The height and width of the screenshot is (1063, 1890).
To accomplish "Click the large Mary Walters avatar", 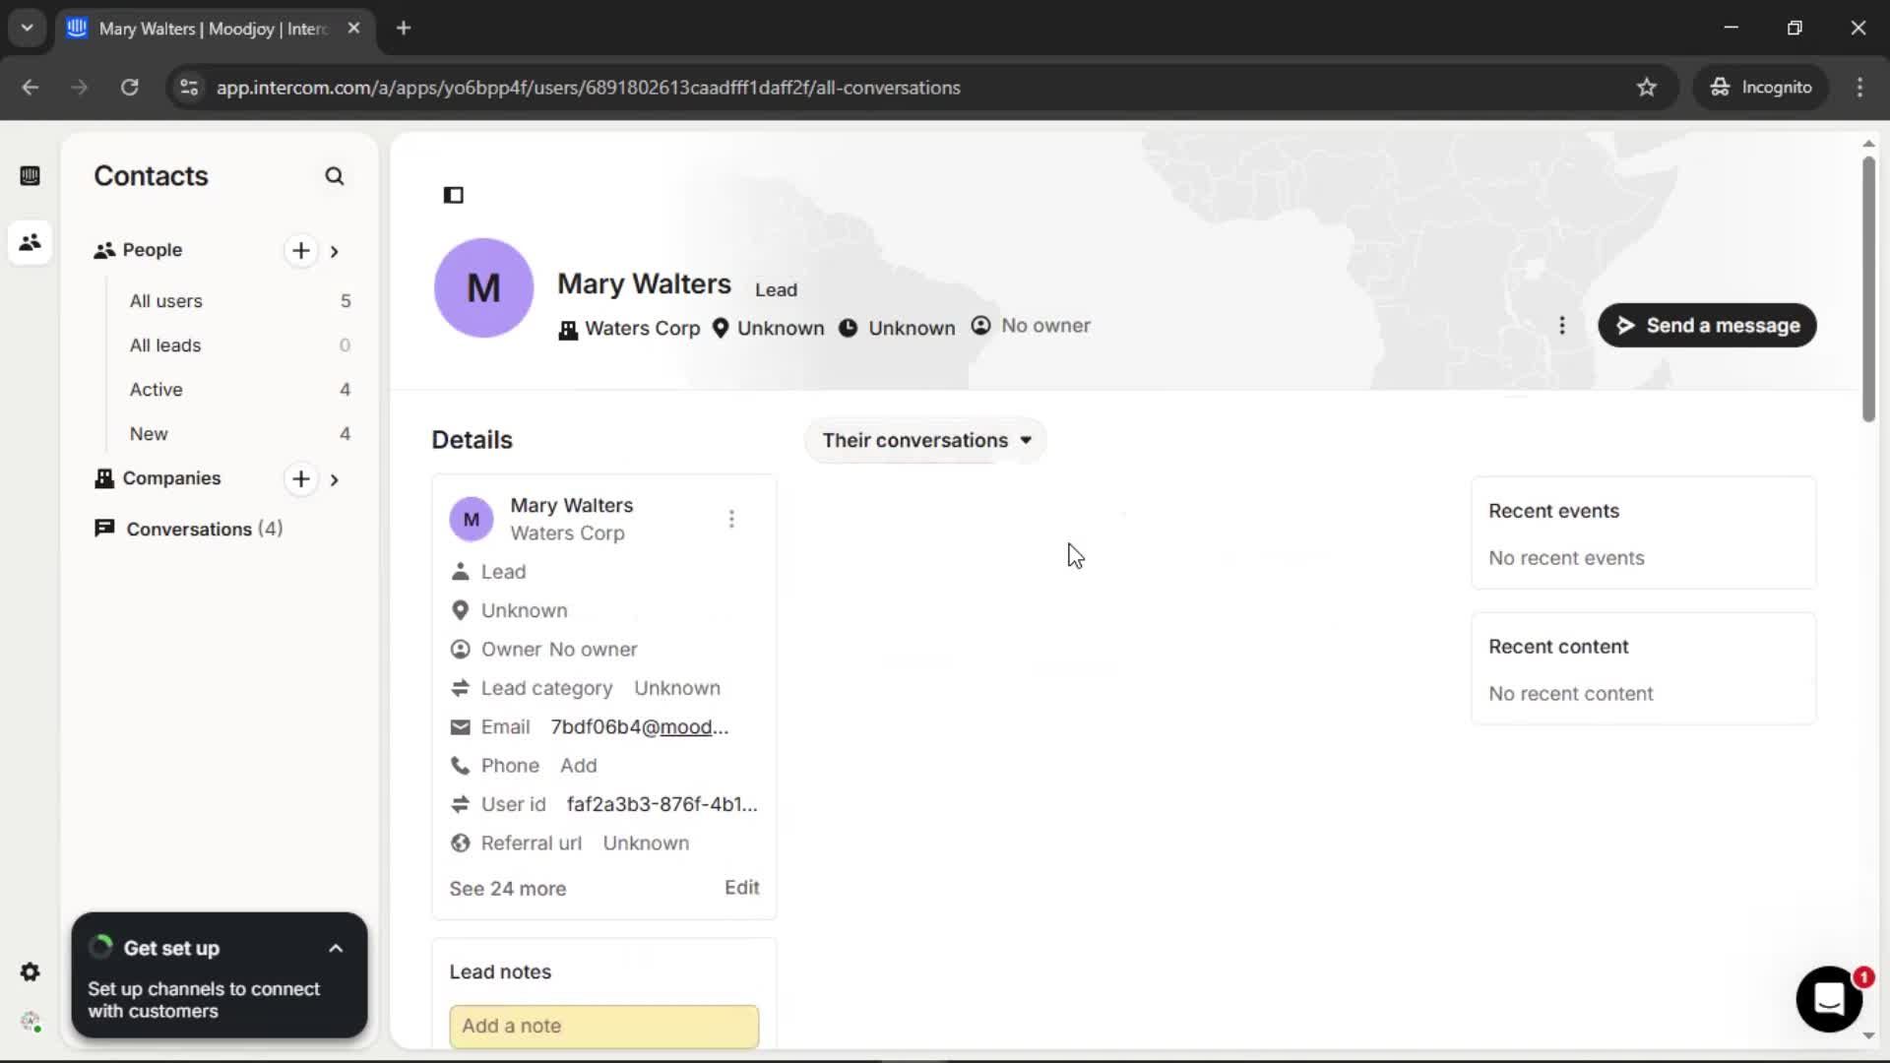I will pos(483,288).
